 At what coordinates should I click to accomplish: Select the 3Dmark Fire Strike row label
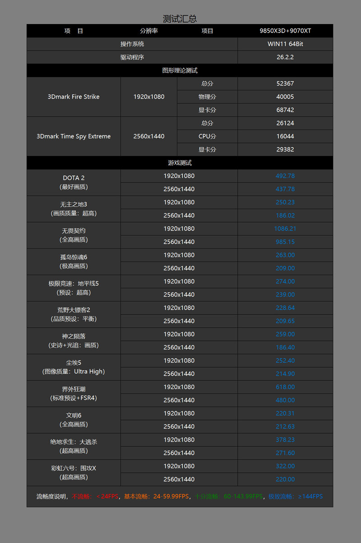point(74,97)
